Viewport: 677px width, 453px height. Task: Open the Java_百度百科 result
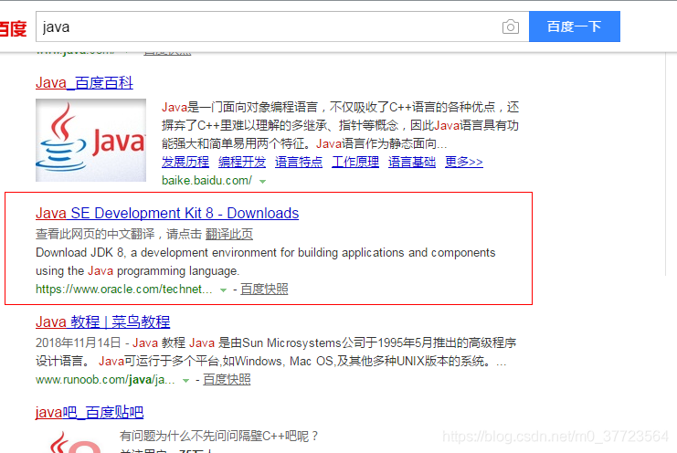click(84, 82)
